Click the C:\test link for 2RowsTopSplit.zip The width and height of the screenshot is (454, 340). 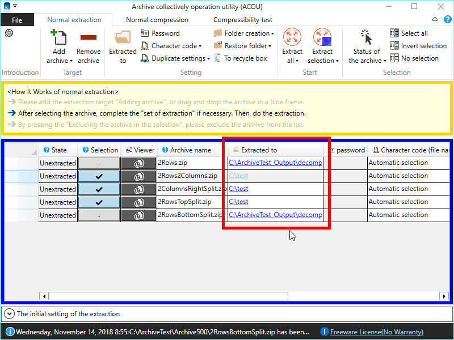(x=238, y=202)
